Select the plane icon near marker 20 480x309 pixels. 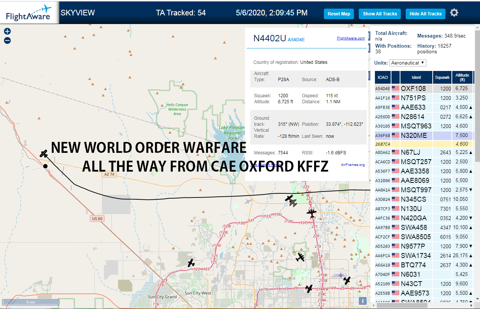(x=309, y=288)
